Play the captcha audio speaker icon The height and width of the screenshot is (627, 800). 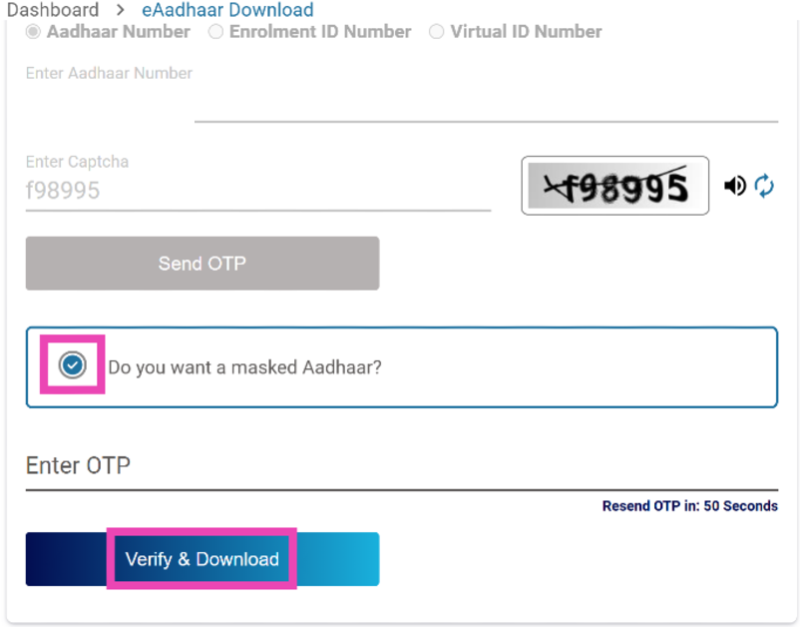(735, 186)
